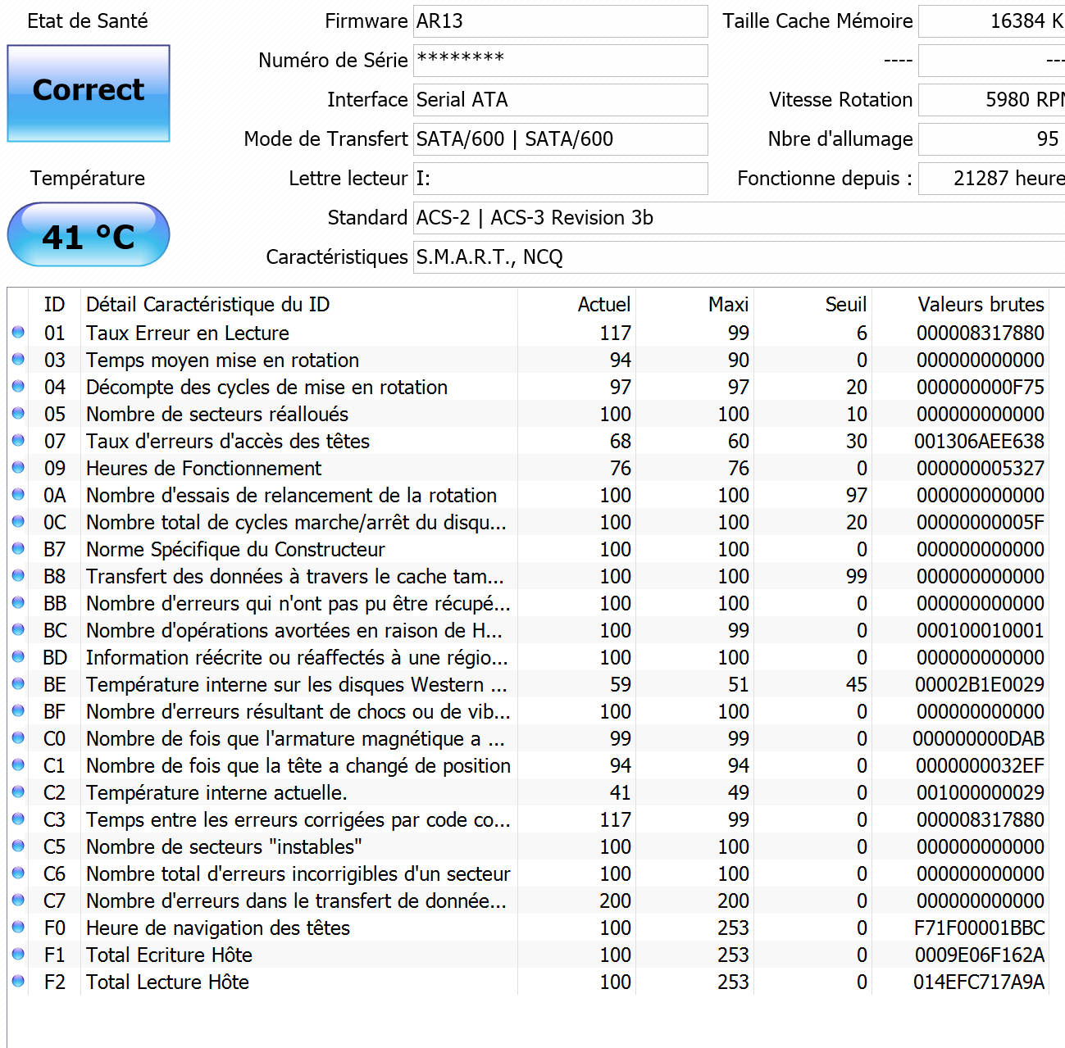The width and height of the screenshot is (1065, 1048).
Task: Click the Détail Caractéristique du ID column header
Action: pyautogui.click(x=299, y=305)
